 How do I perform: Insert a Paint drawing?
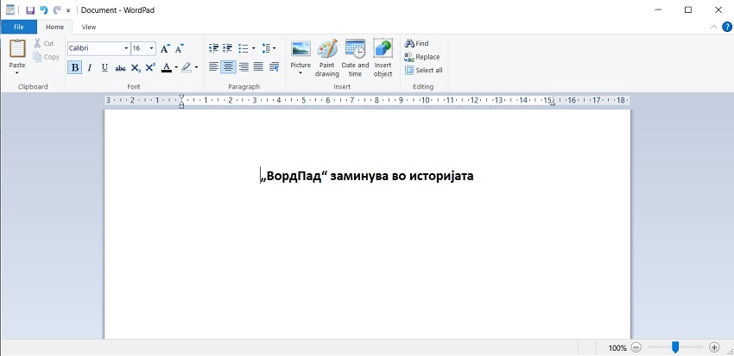326,59
